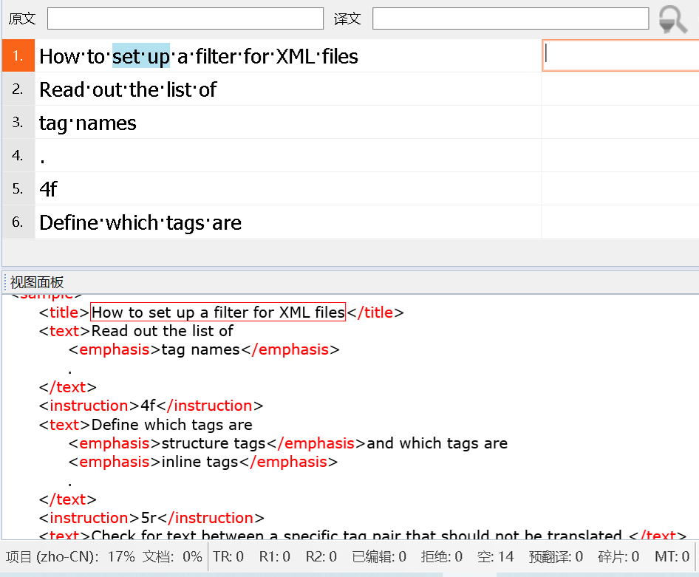This screenshot has width=699, height=577.
Task: Click '已编辑: 0' status bar entry
Action: coord(379,556)
